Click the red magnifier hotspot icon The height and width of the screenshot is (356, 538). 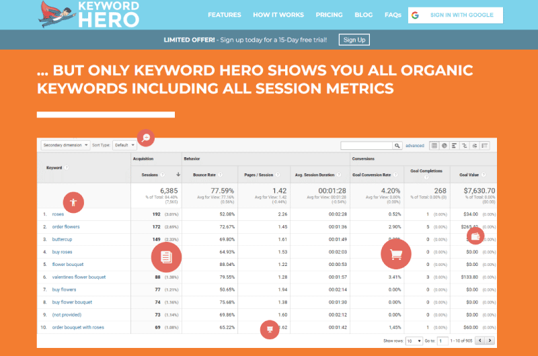click(x=146, y=138)
